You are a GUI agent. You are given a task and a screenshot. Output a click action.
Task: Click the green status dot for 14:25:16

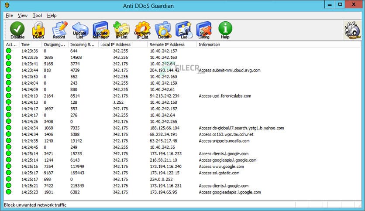(x=9, y=166)
